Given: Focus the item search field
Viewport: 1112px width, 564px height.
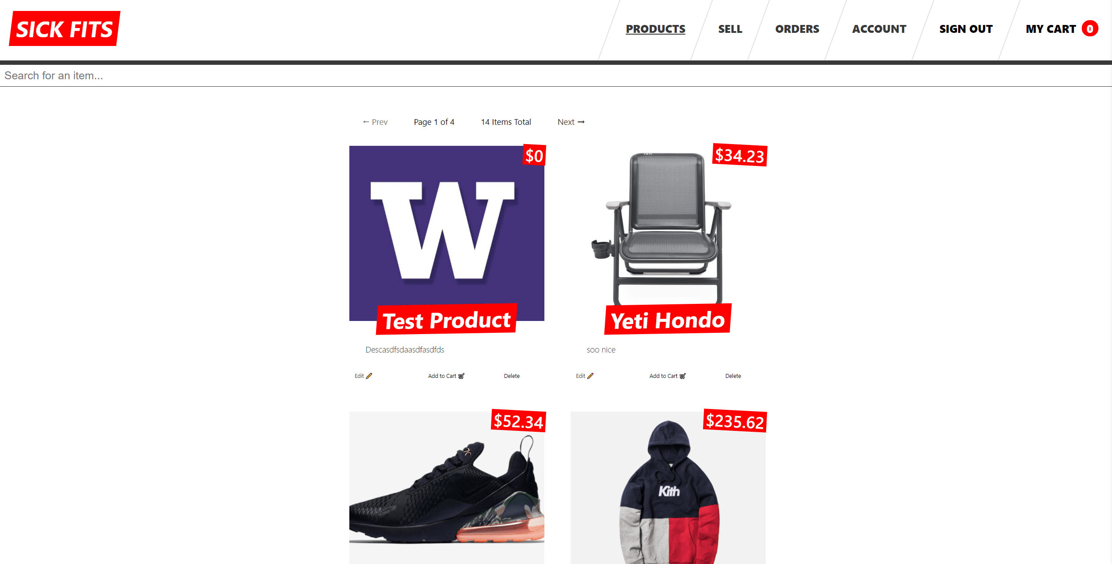Looking at the screenshot, I should coord(556,76).
